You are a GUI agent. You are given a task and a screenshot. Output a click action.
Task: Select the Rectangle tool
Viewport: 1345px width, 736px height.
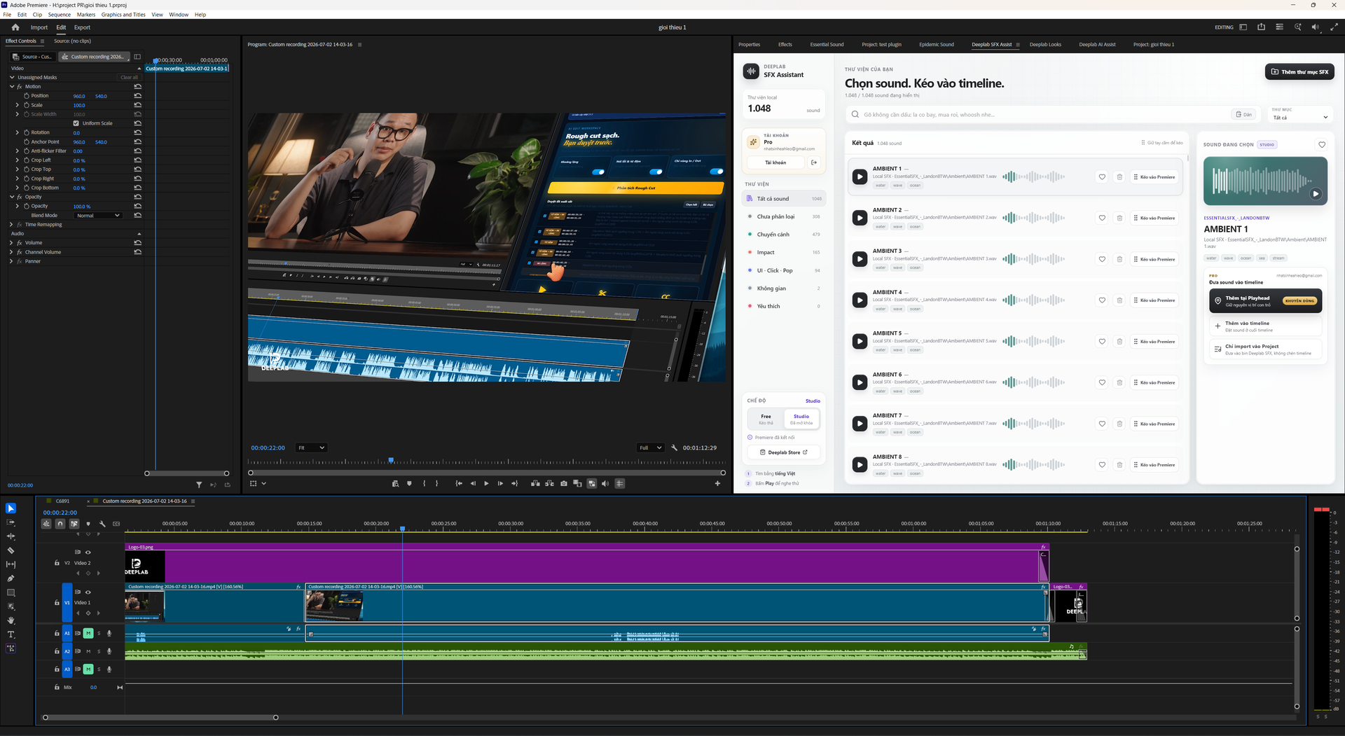point(11,592)
